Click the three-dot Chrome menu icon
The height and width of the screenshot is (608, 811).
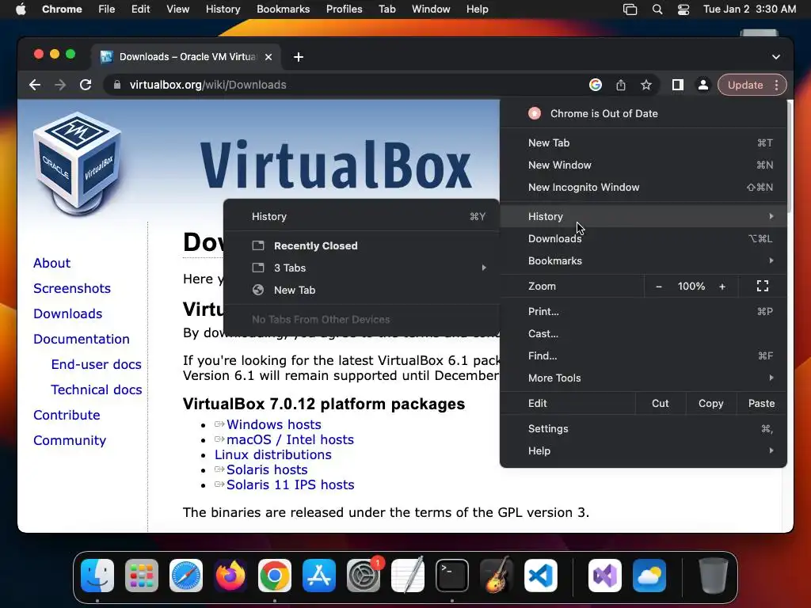pyautogui.click(x=776, y=85)
